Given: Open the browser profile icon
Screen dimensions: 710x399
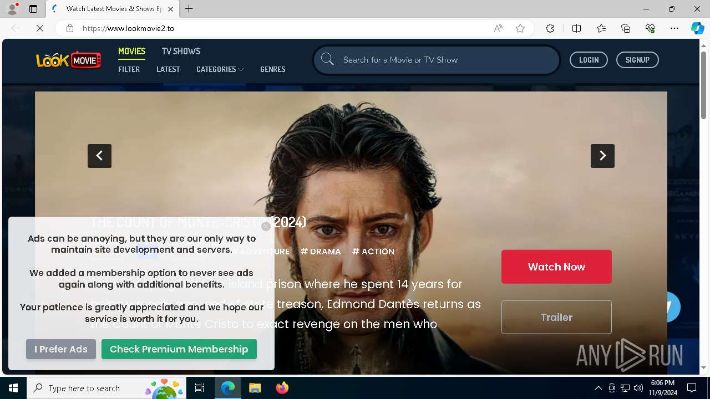Looking at the screenshot, I should [12, 9].
